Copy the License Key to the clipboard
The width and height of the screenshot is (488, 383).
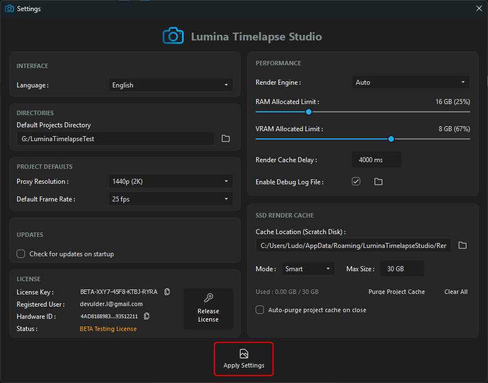point(167,292)
